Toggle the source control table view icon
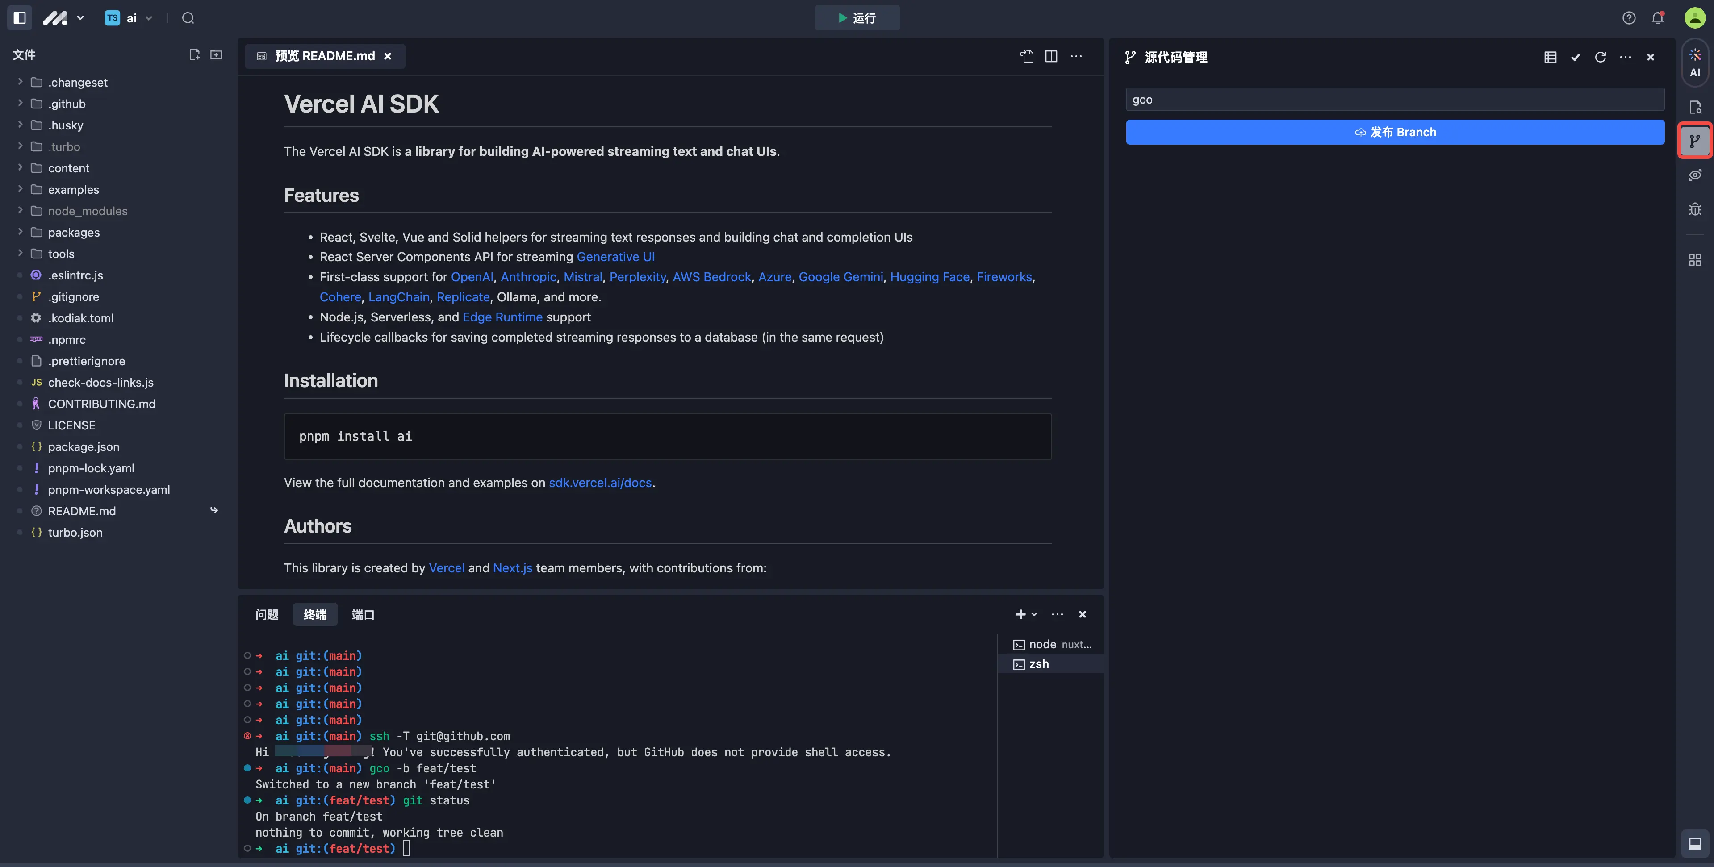Viewport: 1714px width, 867px height. click(1550, 57)
